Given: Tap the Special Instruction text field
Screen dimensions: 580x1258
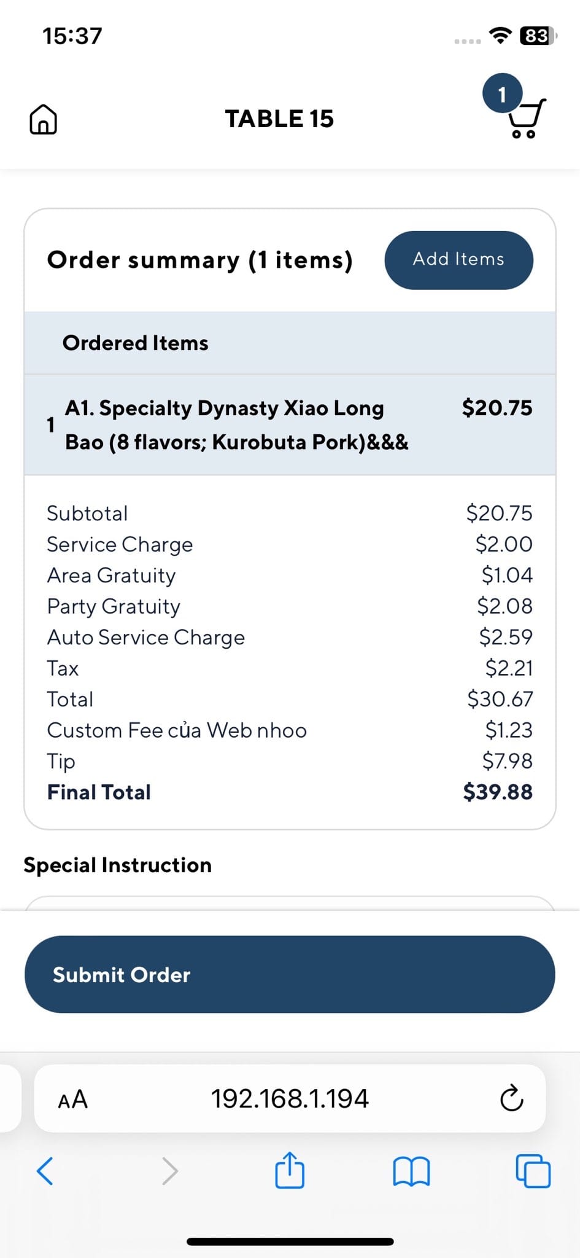Looking at the screenshot, I should click(290, 903).
